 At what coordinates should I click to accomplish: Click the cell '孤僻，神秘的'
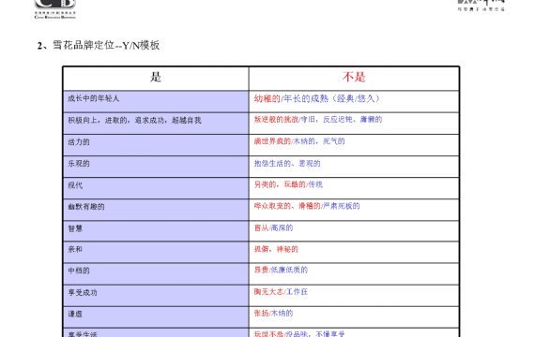(354, 252)
